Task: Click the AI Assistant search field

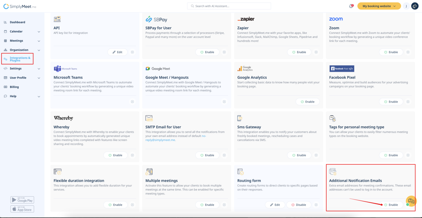Action: tap(229, 6)
